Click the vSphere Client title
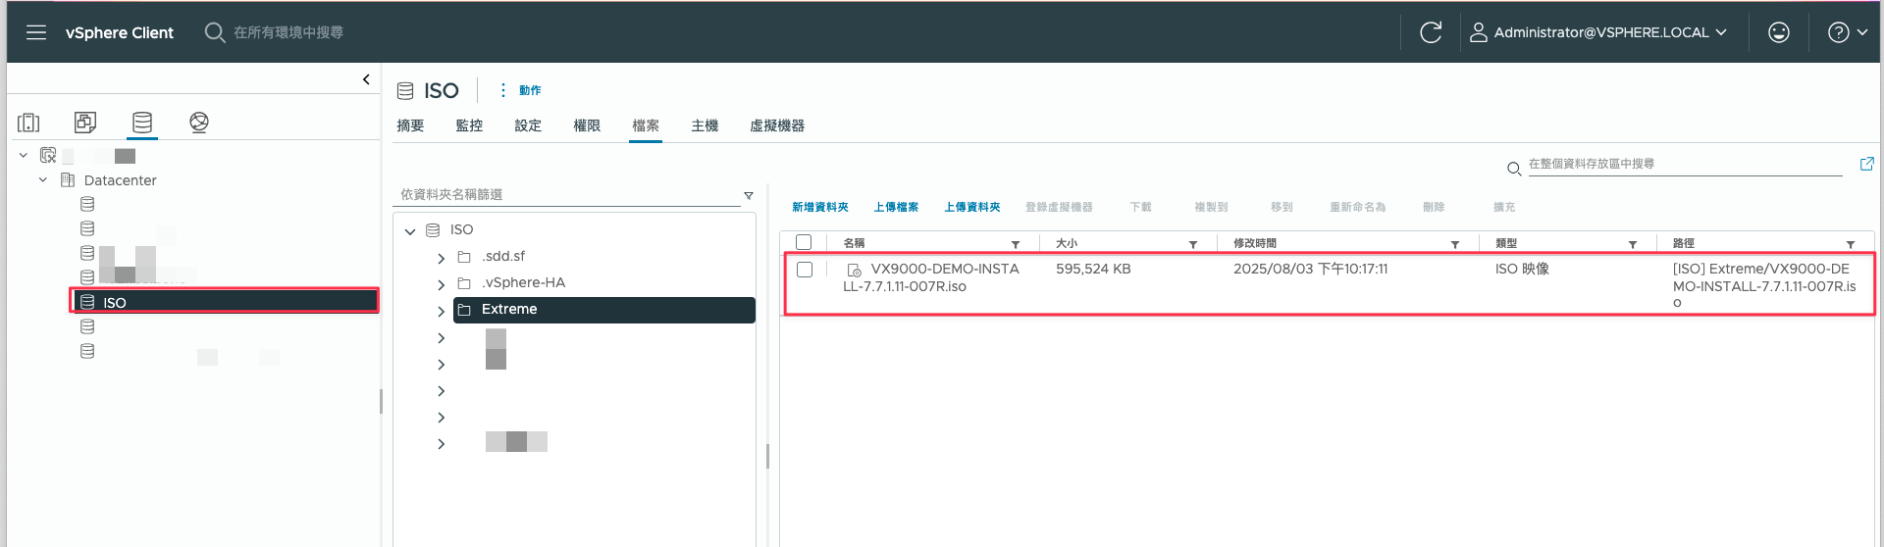Screen dimensions: 1884x547 [120, 32]
